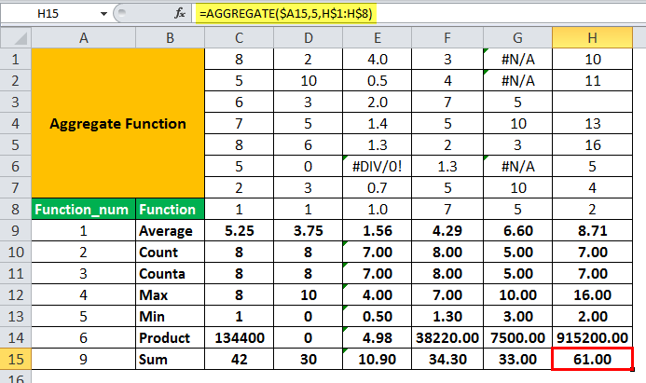
Task: Click cell E7 with value 0.7
Action: pos(377,188)
